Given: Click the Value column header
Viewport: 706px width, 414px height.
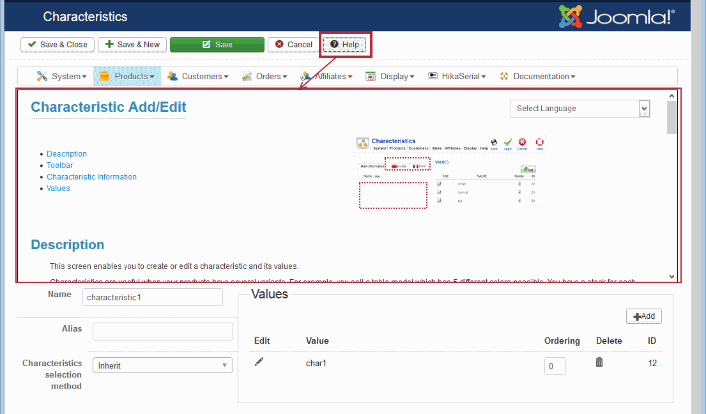Looking at the screenshot, I should coord(318,341).
